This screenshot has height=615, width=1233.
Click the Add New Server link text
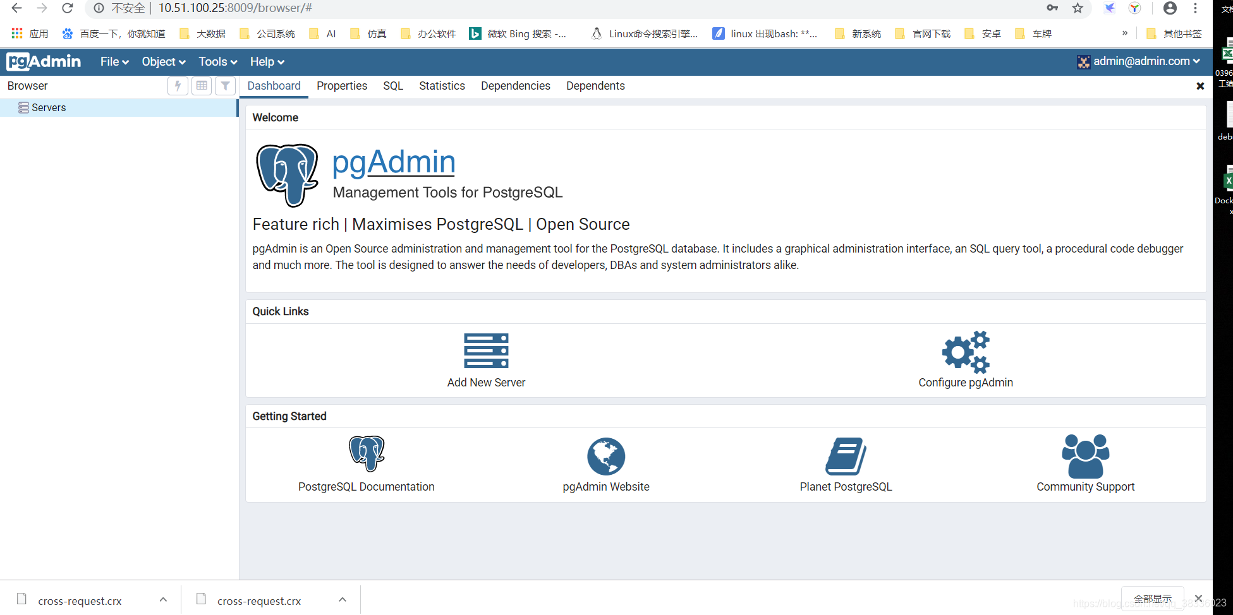[486, 383]
